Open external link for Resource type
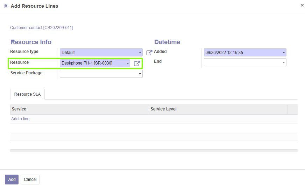Image resolution: width=305 pixels, height=189 pixels. click(x=149, y=52)
